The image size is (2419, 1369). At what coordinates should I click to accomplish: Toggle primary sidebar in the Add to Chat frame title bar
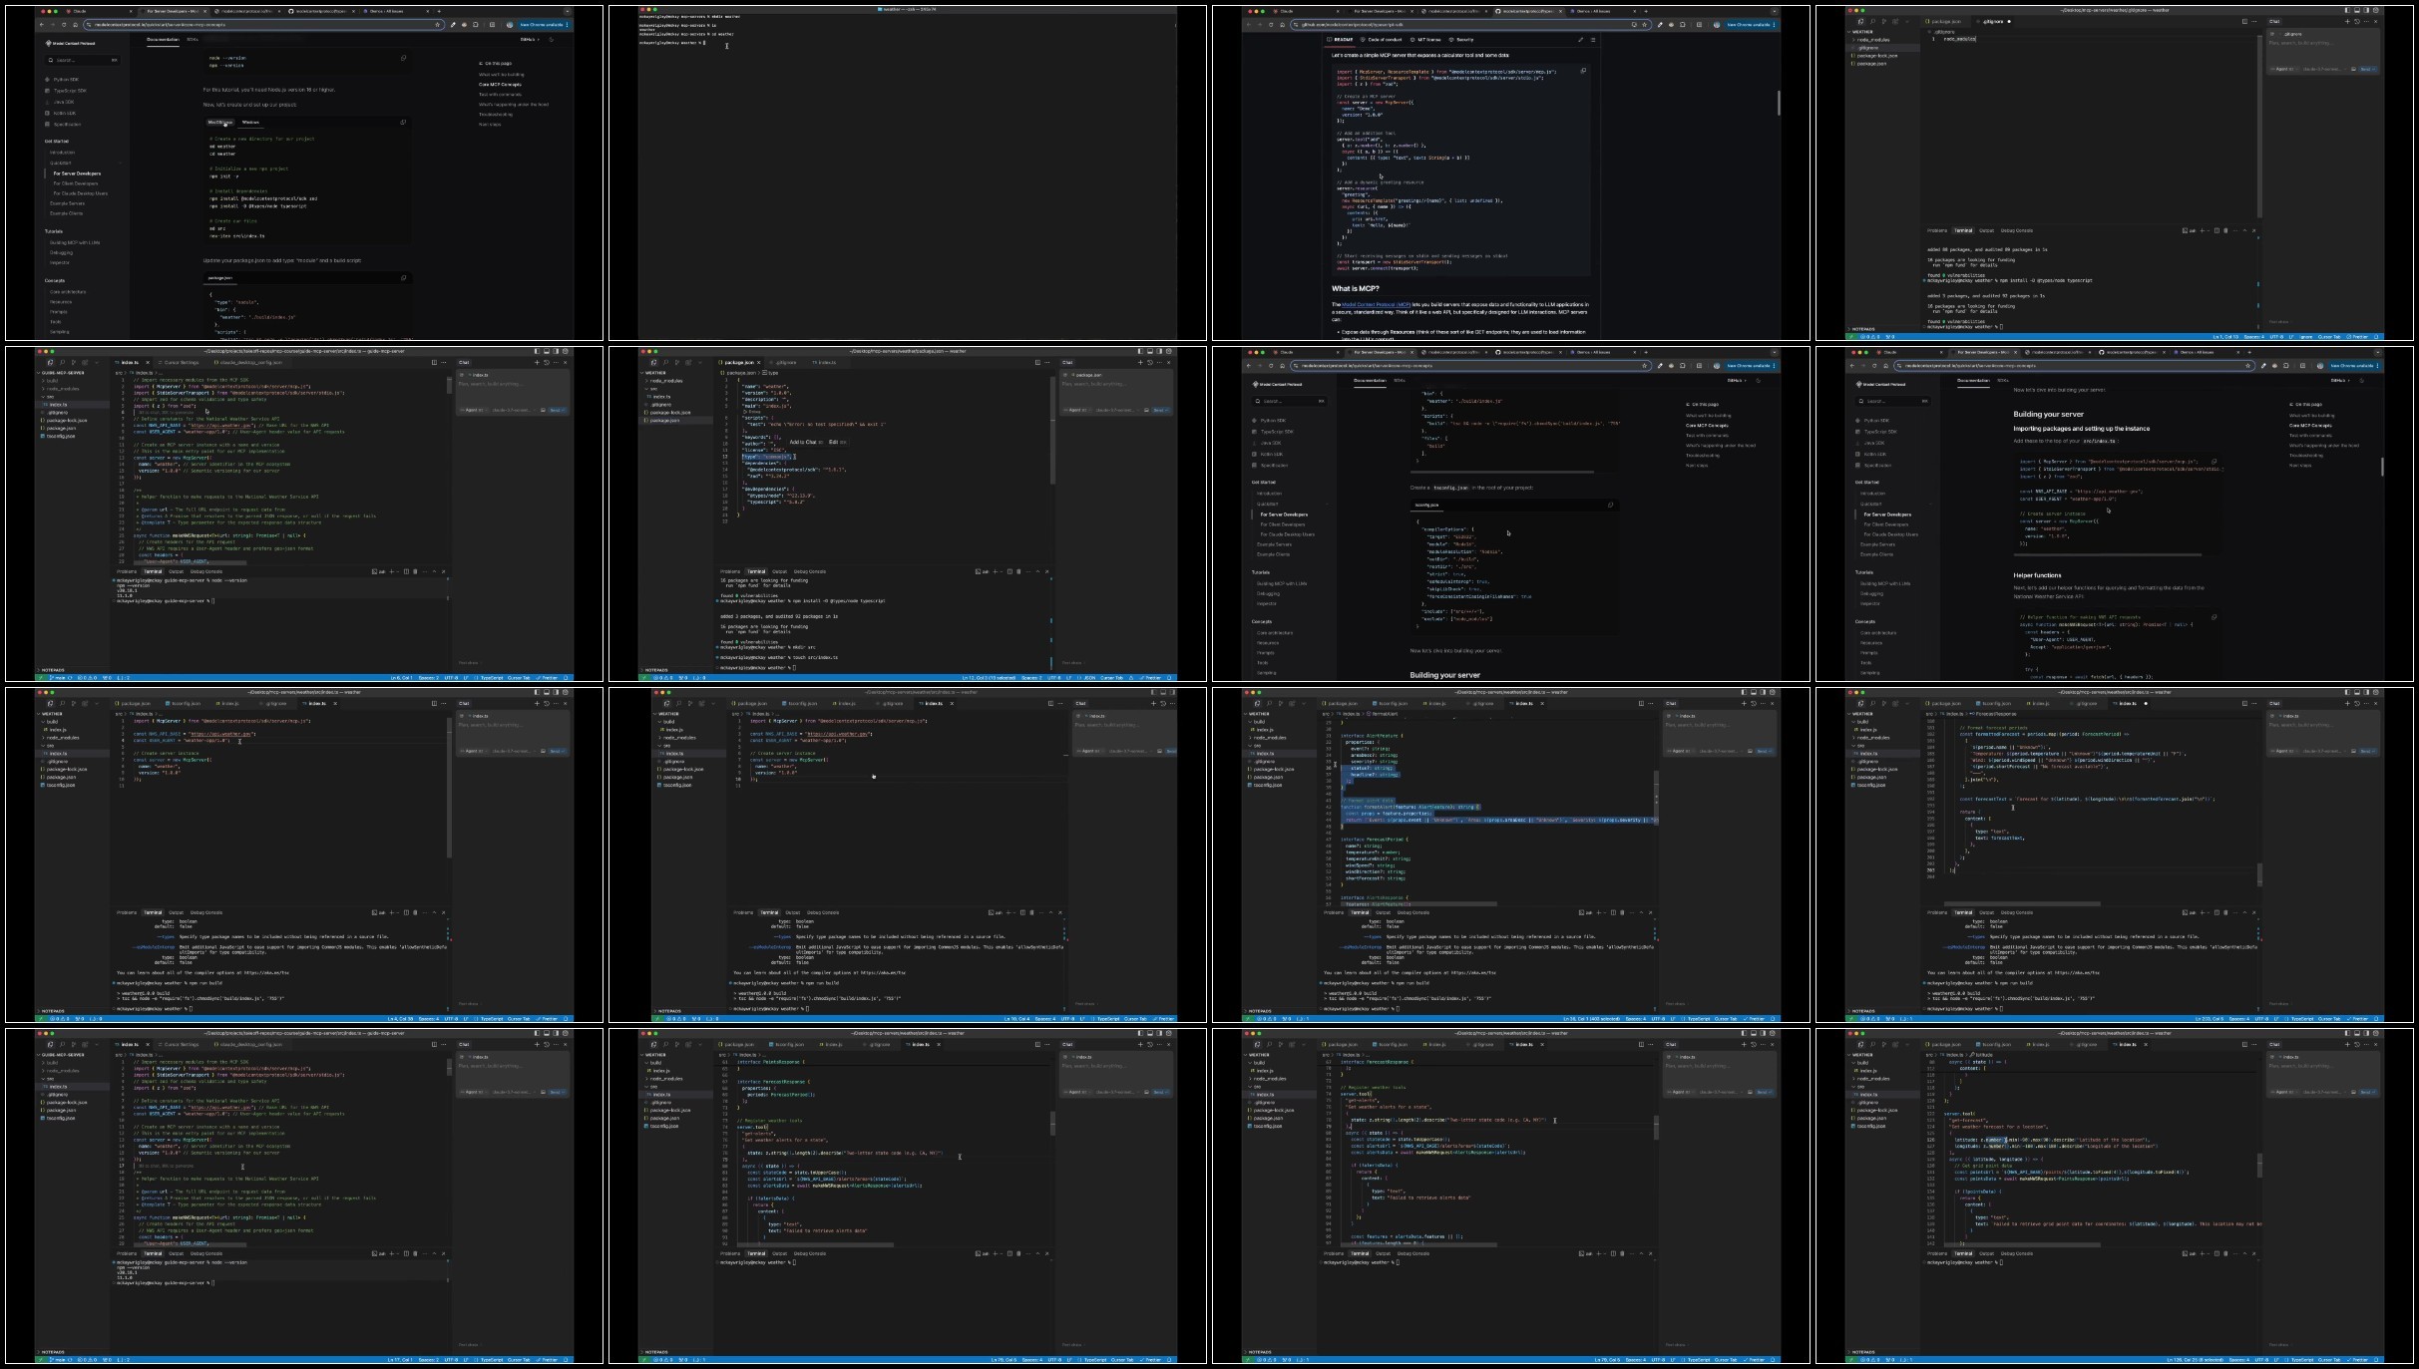1139,351
